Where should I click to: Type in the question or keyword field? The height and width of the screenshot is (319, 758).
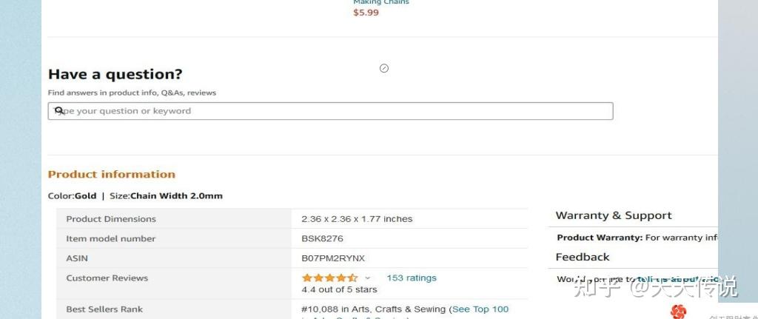(x=333, y=111)
